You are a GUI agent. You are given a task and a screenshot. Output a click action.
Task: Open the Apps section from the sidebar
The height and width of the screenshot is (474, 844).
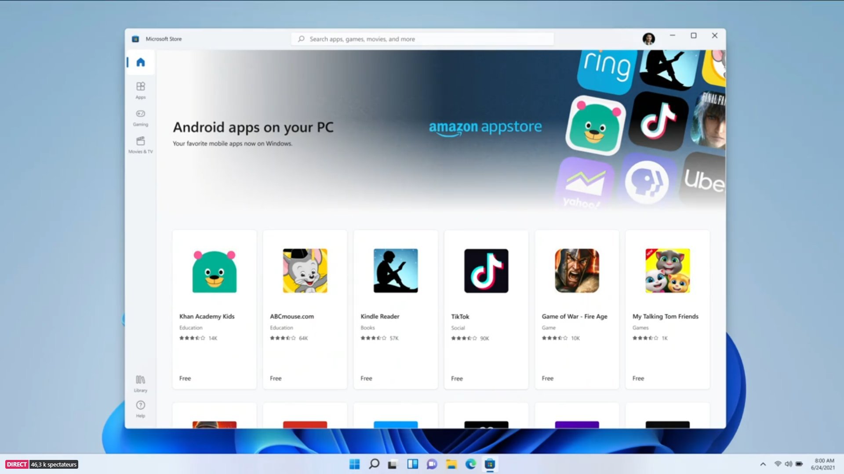click(x=140, y=90)
